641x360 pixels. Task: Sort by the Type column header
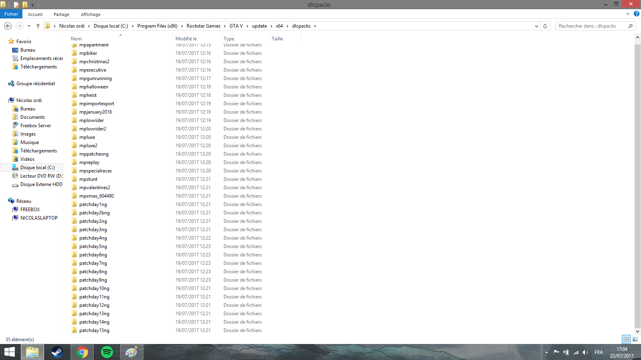pos(229,39)
